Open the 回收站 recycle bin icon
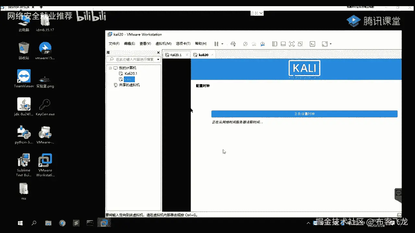 tap(24, 51)
